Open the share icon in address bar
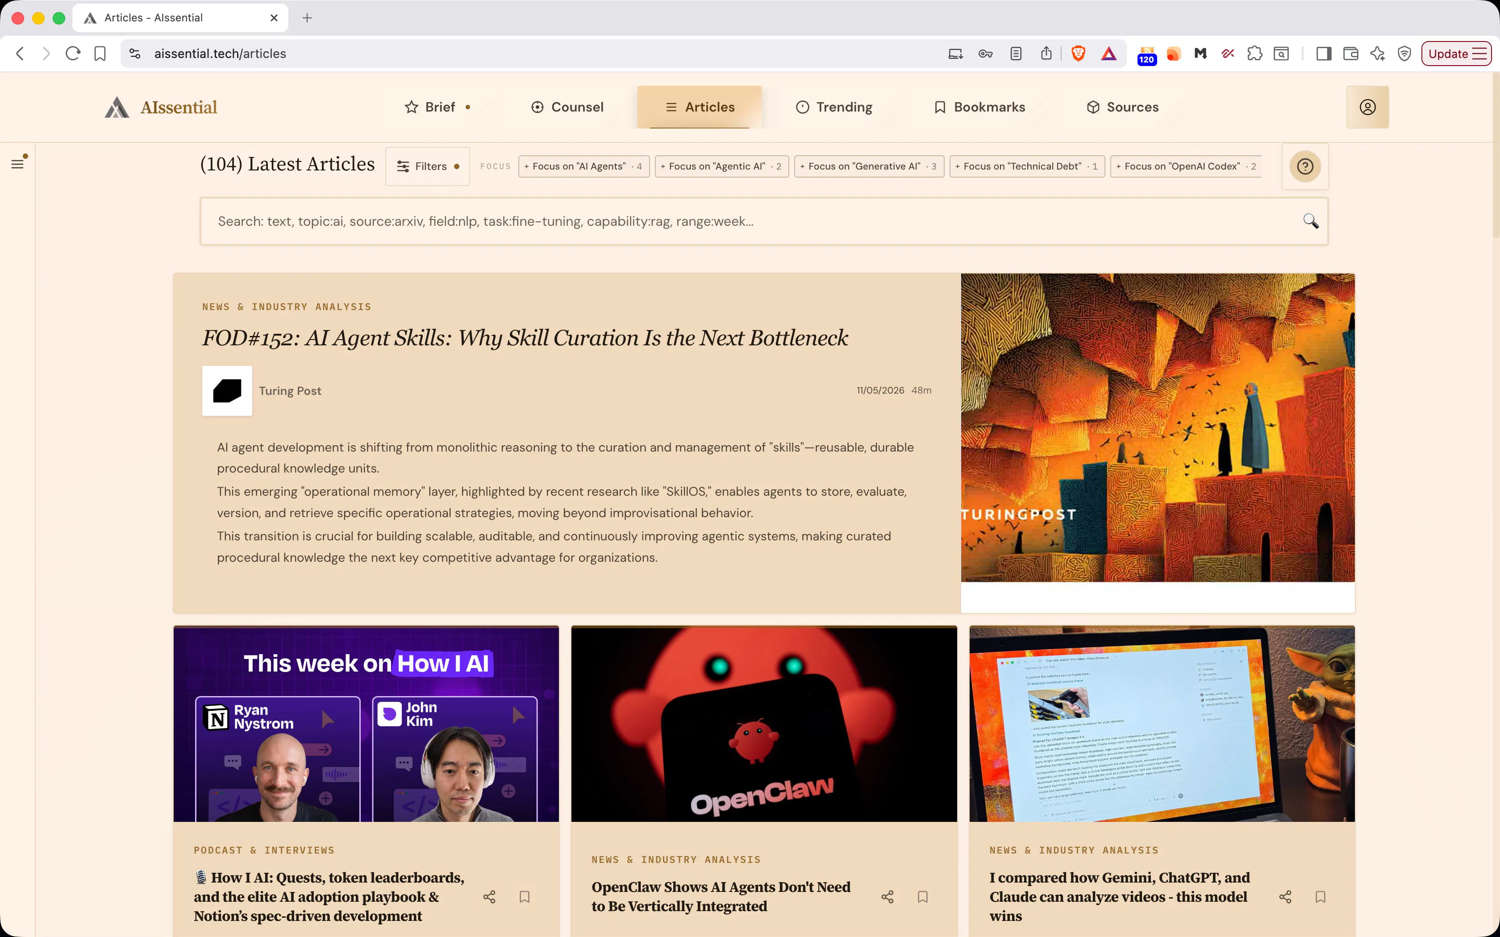This screenshot has height=937, width=1500. [1046, 53]
